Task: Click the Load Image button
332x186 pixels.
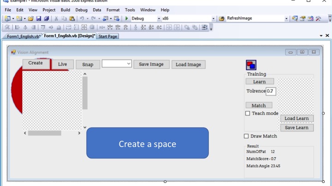Action: tap(188, 65)
